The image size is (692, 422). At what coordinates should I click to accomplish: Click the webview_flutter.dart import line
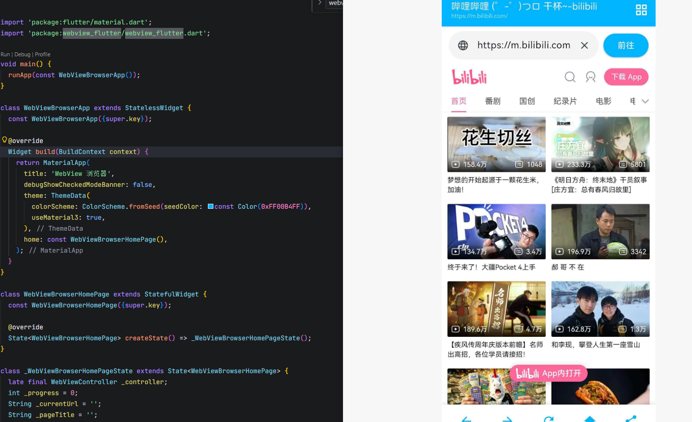coord(105,33)
